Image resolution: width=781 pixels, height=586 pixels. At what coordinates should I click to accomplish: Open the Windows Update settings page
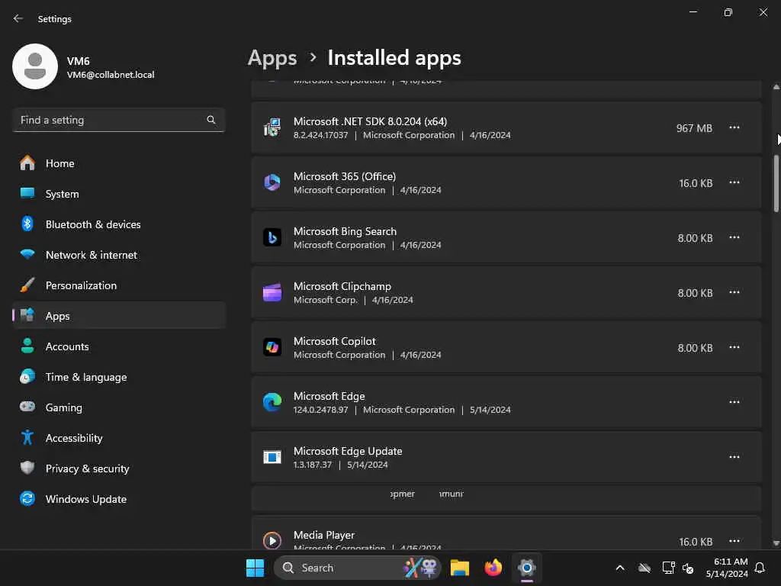click(x=85, y=499)
